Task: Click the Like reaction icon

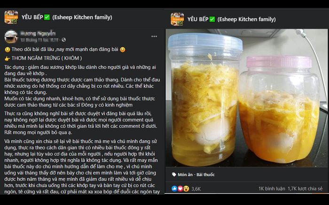Action: (x=174, y=189)
